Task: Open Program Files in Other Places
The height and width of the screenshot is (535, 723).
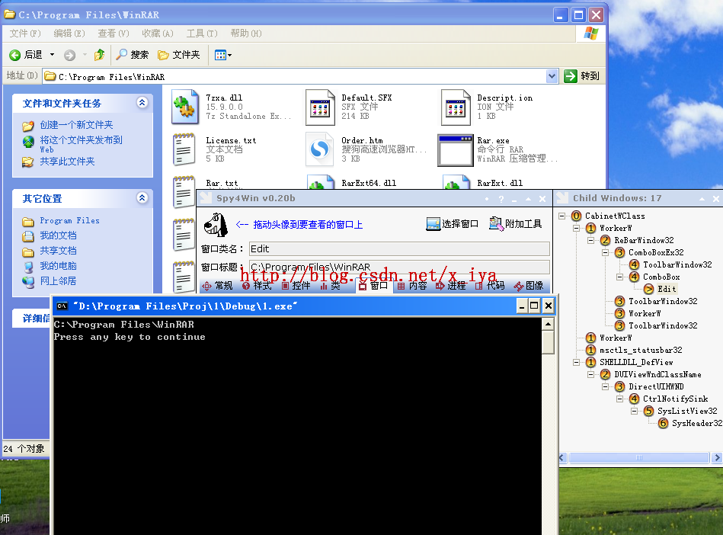Action: pyautogui.click(x=69, y=220)
